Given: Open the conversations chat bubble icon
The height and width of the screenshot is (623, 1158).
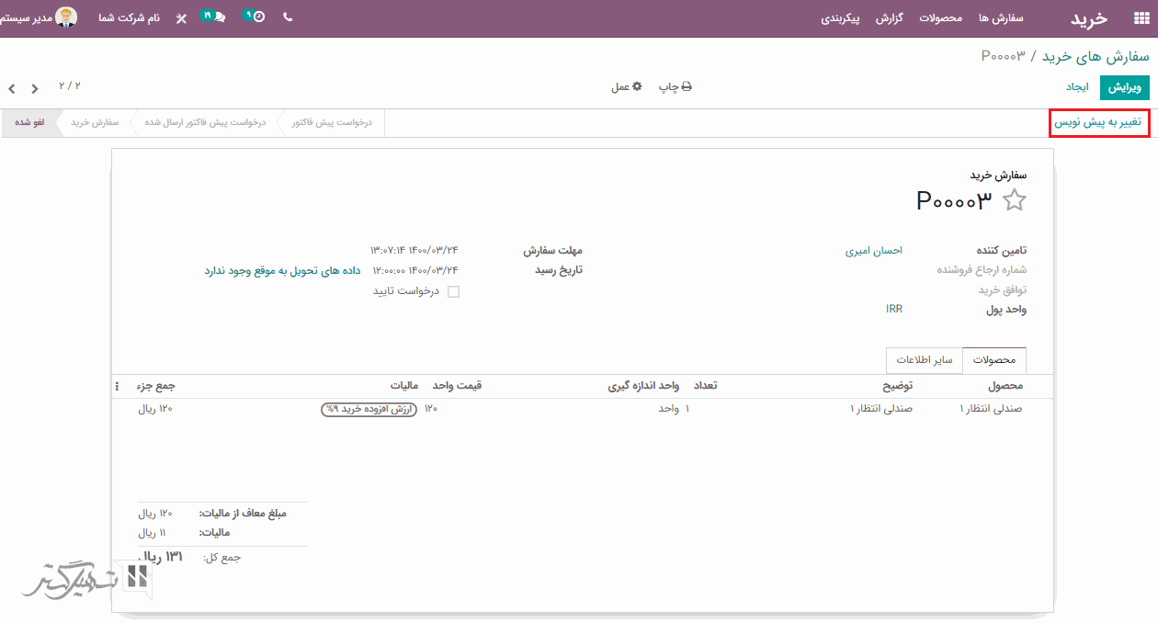Looking at the screenshot, I should click(218, 17).
